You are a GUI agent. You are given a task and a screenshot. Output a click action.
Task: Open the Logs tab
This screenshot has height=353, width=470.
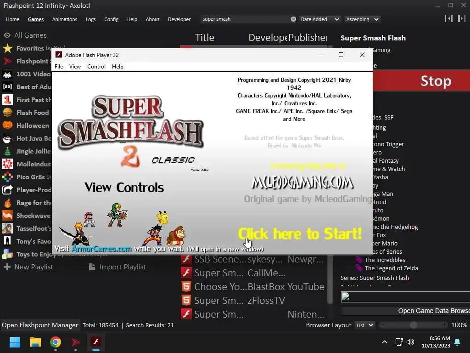click(90, 19)
